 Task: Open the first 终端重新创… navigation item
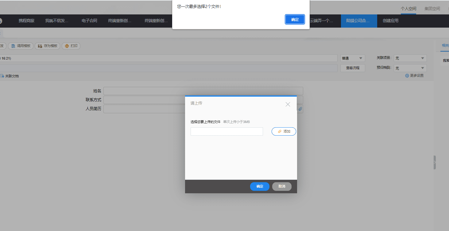(120, 21)
